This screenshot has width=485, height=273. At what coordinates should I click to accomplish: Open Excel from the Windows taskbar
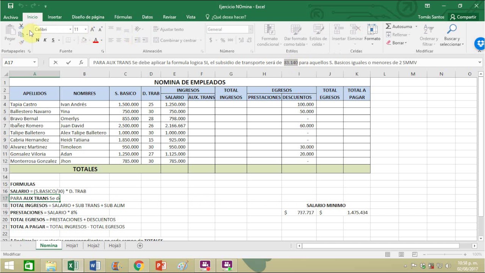click(73, 265)
